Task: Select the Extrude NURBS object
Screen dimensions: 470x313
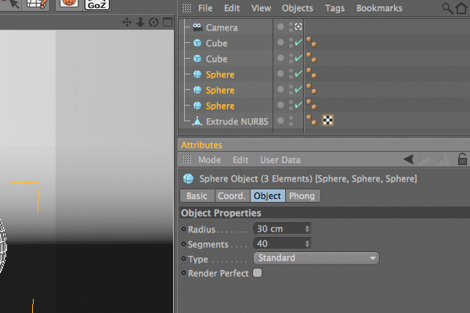Action: (x=237, y=121)
